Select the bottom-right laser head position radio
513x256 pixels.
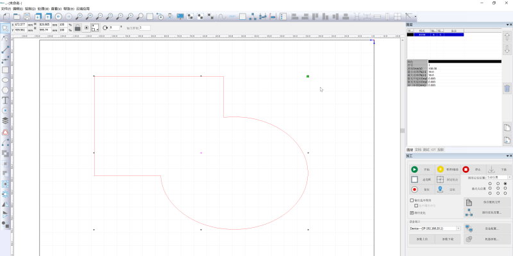[x=505, y=193]
